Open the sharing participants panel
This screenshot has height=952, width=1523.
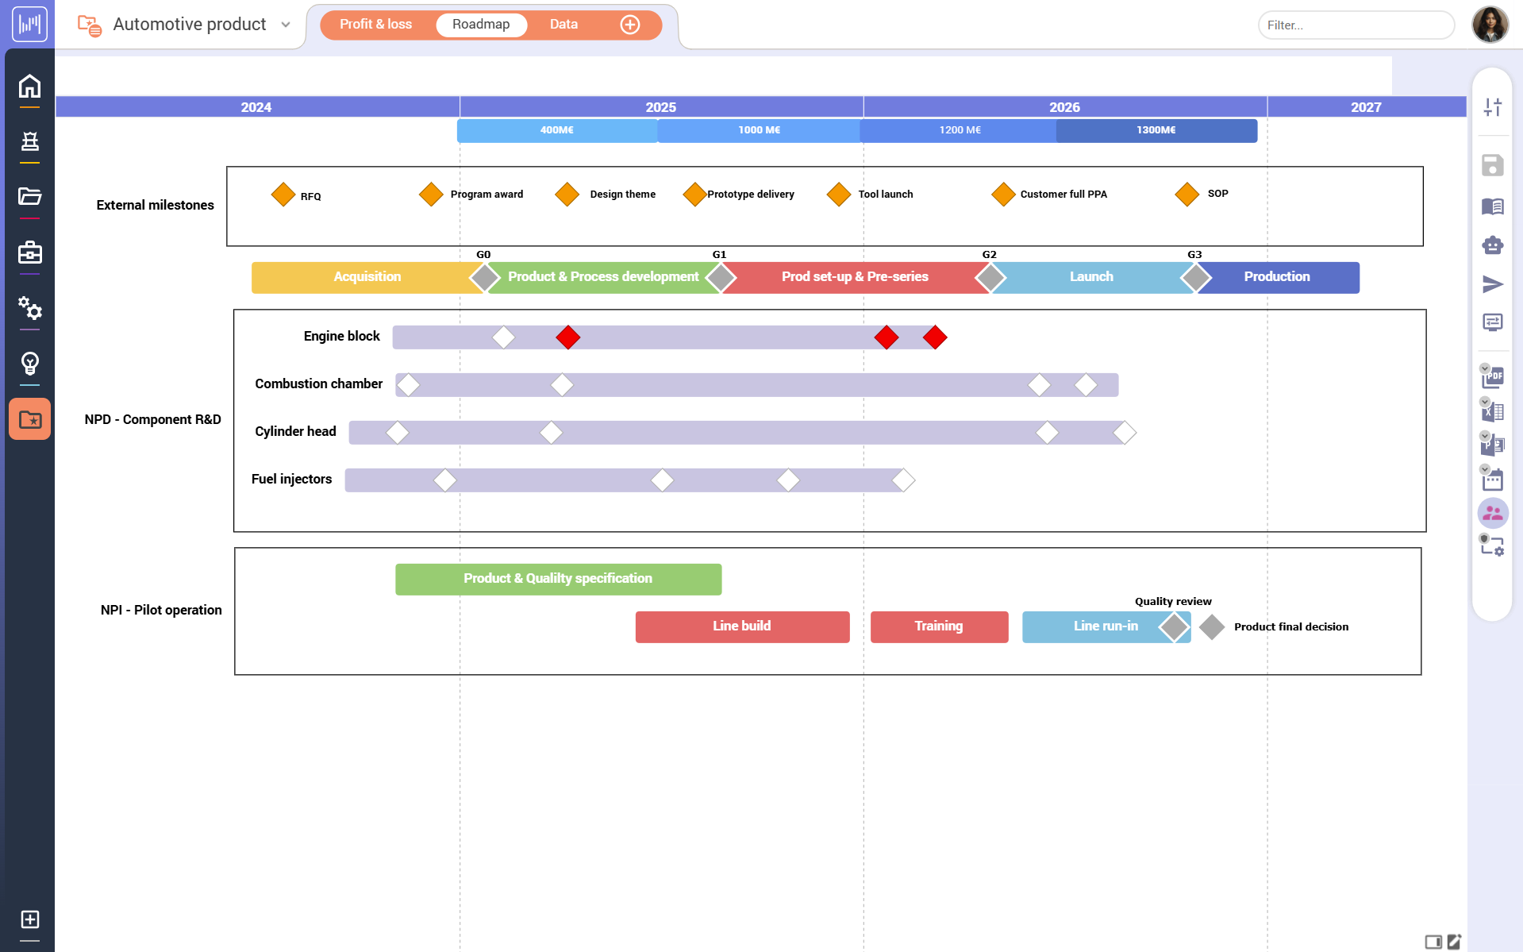pyautogui.click(x=1493, y=513)
